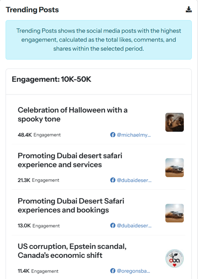Image resolution: width=198 pixels, height=279 pixels.
Task: Select the 'Engagement: 10K-50K' section header
Action: [51, 79]
